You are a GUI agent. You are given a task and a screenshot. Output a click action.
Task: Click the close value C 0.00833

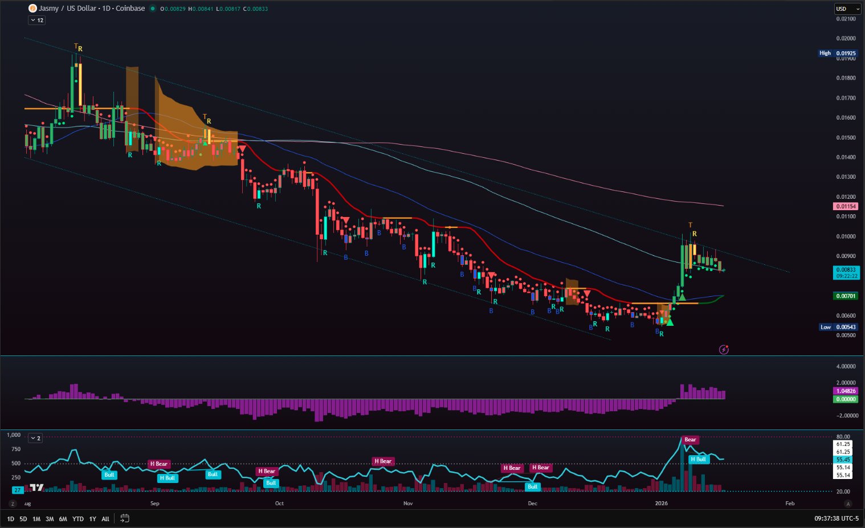(x=255, y=9)
